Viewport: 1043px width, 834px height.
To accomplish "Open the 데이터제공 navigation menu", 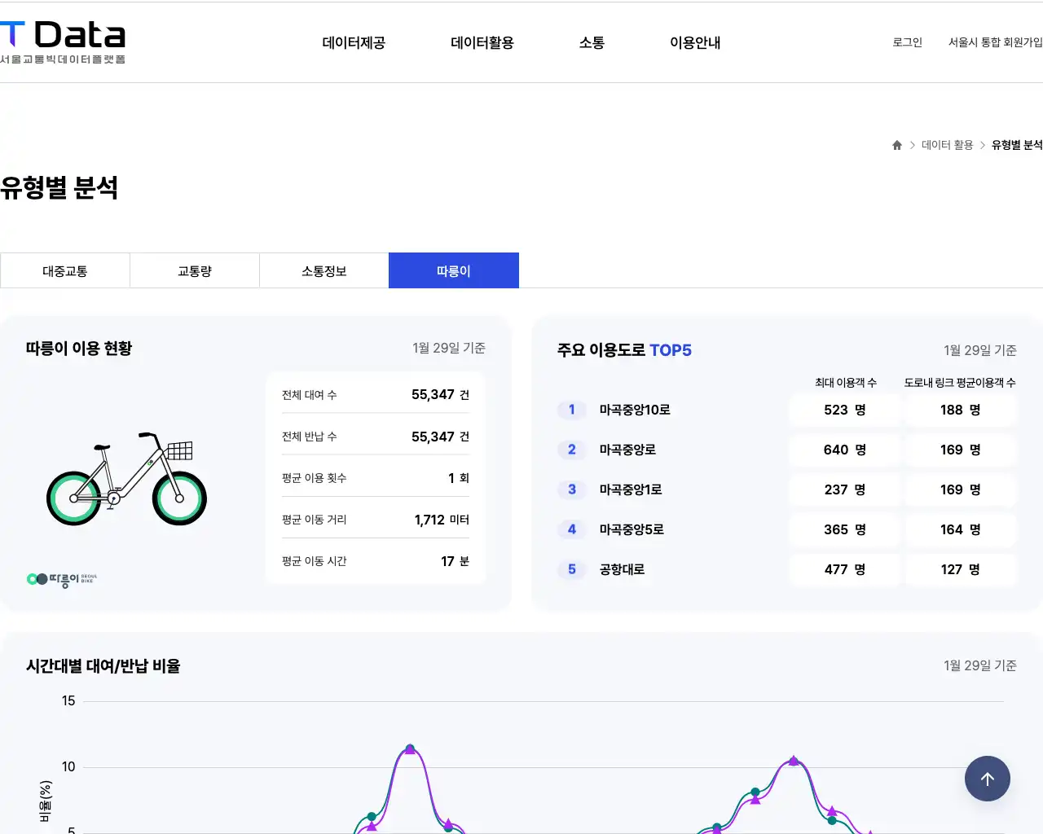I will [354, 42].
